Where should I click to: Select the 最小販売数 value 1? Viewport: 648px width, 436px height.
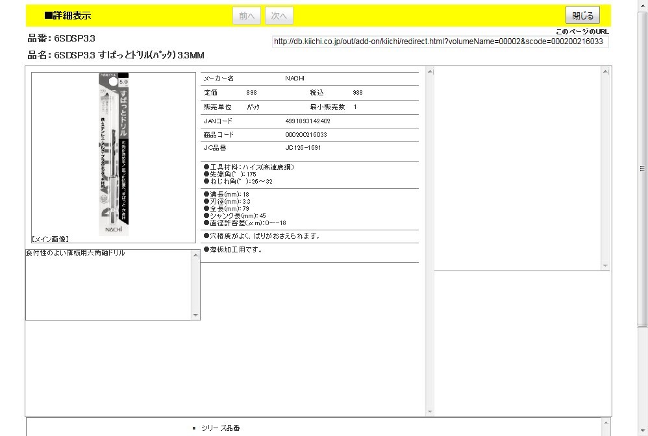[x=355, y=107]
